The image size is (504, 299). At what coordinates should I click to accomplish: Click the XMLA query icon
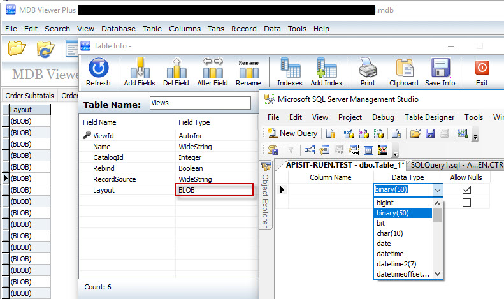pyautogui.click(x=378, y=133)
